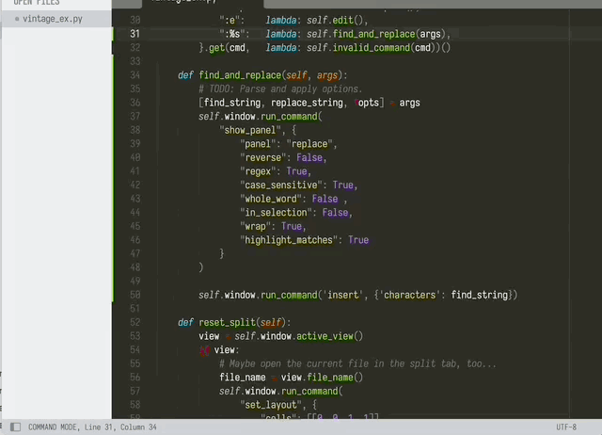The height and width of the screenshot is (435, 602).
Task: Click the 'insert' string on line 50
Action: (342, 295)
